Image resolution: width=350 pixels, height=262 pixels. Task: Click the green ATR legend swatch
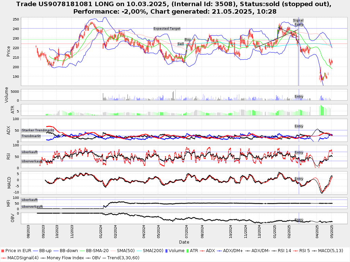pos(187,251)
